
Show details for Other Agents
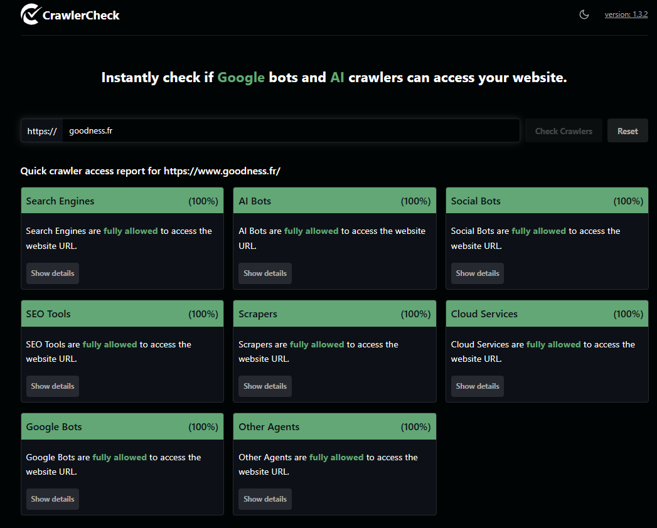[265, 499]
